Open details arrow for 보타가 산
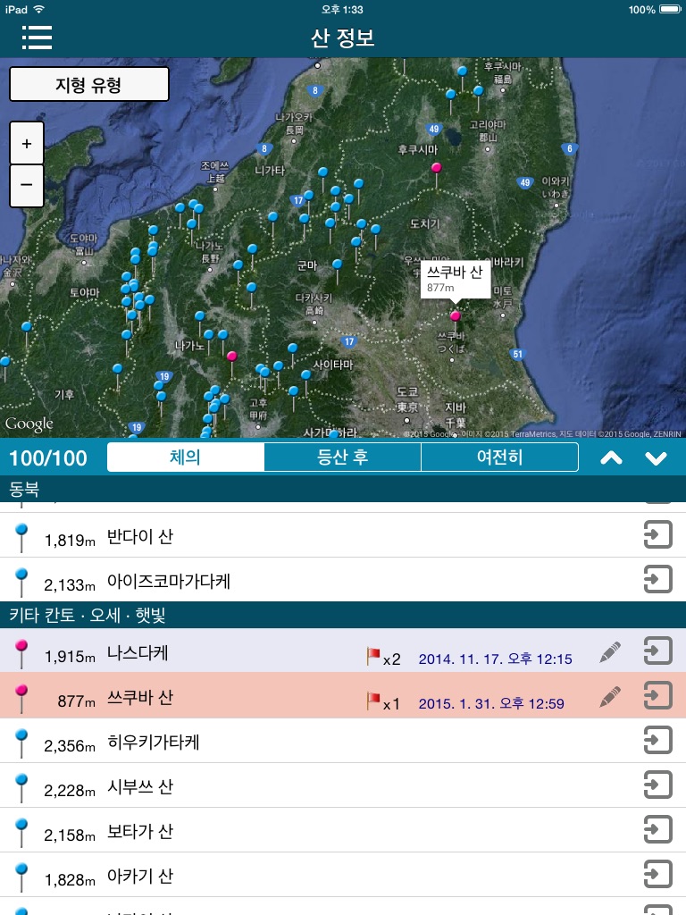686x915 pixels. [658, 829]
